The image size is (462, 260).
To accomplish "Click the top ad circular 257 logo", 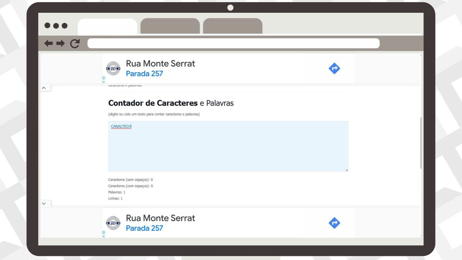I will [113, 69].
